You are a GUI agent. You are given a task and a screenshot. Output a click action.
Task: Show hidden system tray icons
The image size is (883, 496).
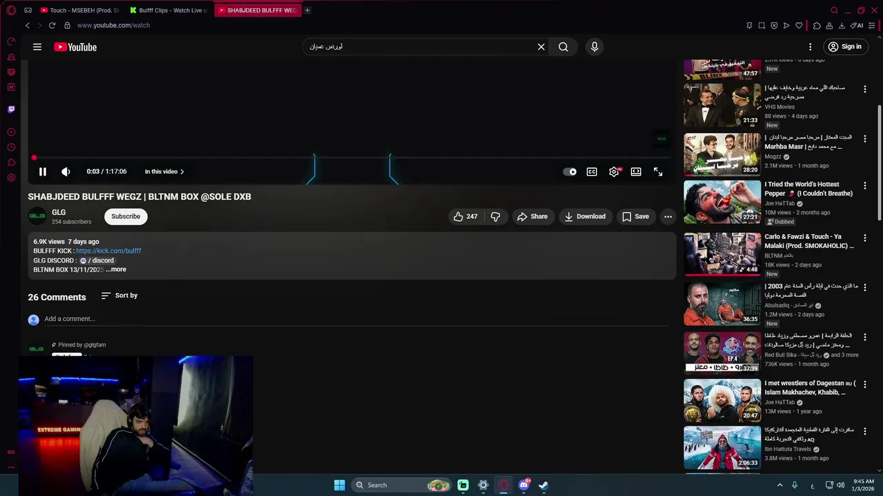pyautogui.click(x=780, y=485)
